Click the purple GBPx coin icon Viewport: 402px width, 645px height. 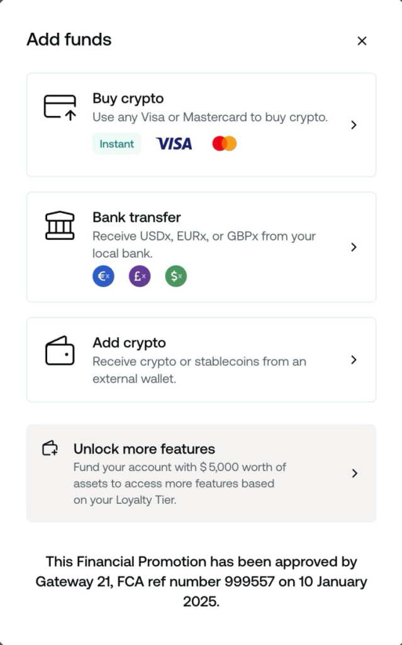coord(140,276)
